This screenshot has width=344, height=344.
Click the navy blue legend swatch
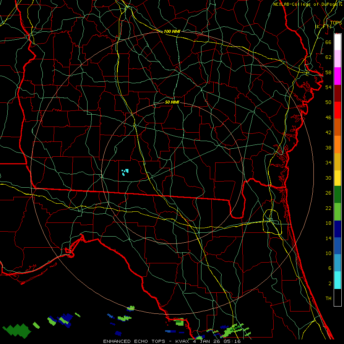[x=338, y=229]
